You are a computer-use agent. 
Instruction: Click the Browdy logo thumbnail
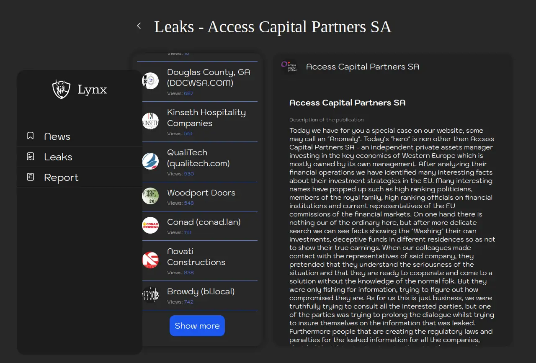pos(150,295)
